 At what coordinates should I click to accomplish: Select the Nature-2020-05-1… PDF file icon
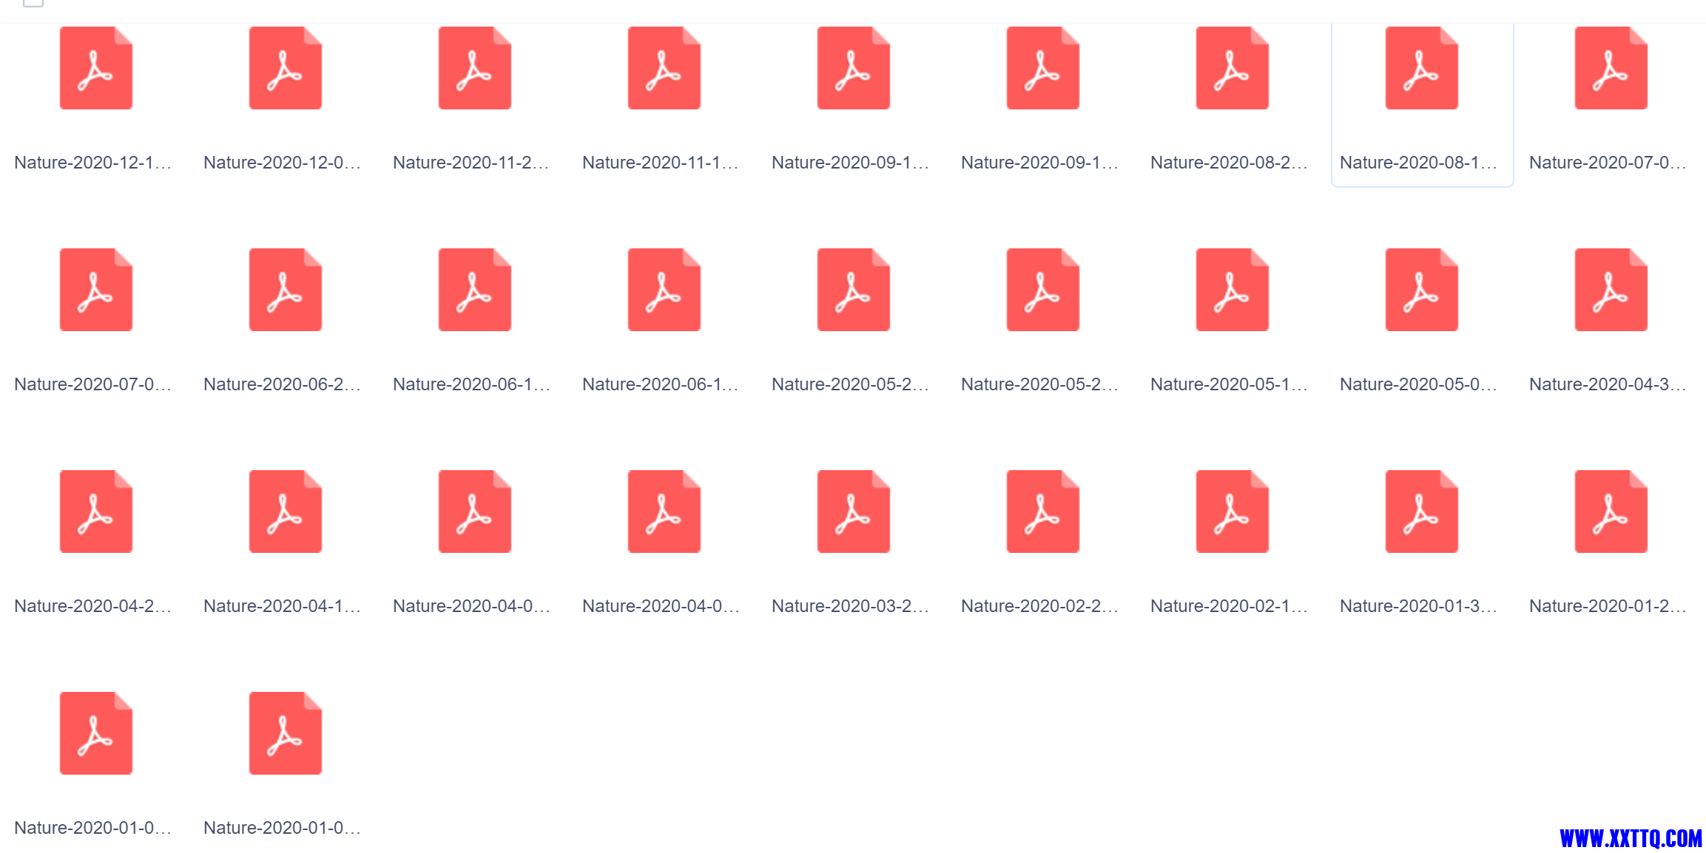click(1233, 290)
